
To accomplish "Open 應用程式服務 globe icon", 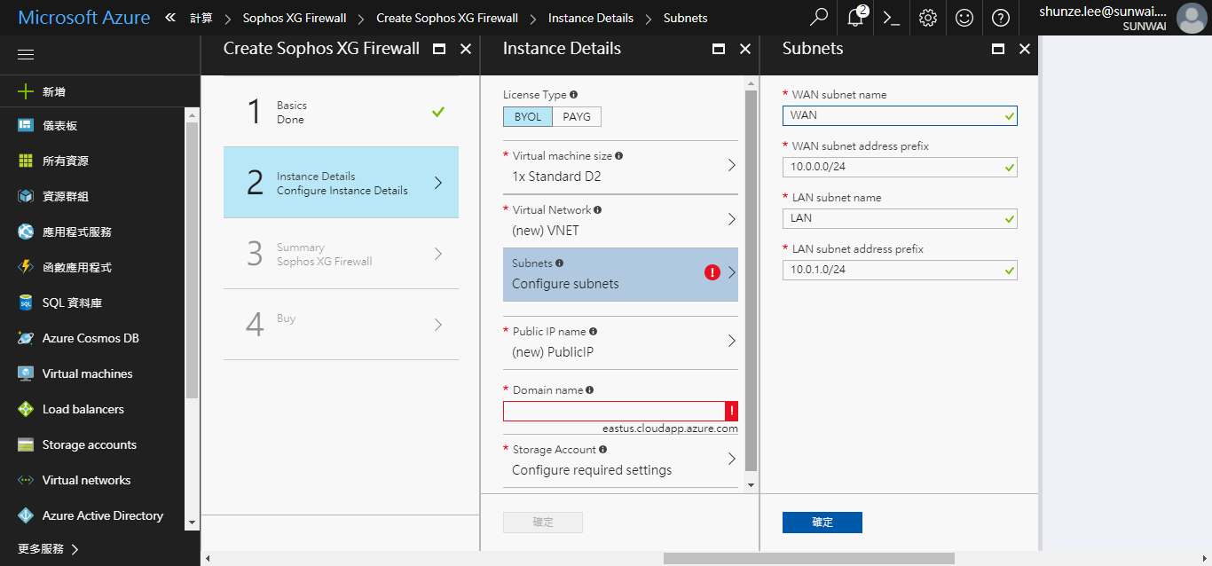I will click(x=26, y=232).
